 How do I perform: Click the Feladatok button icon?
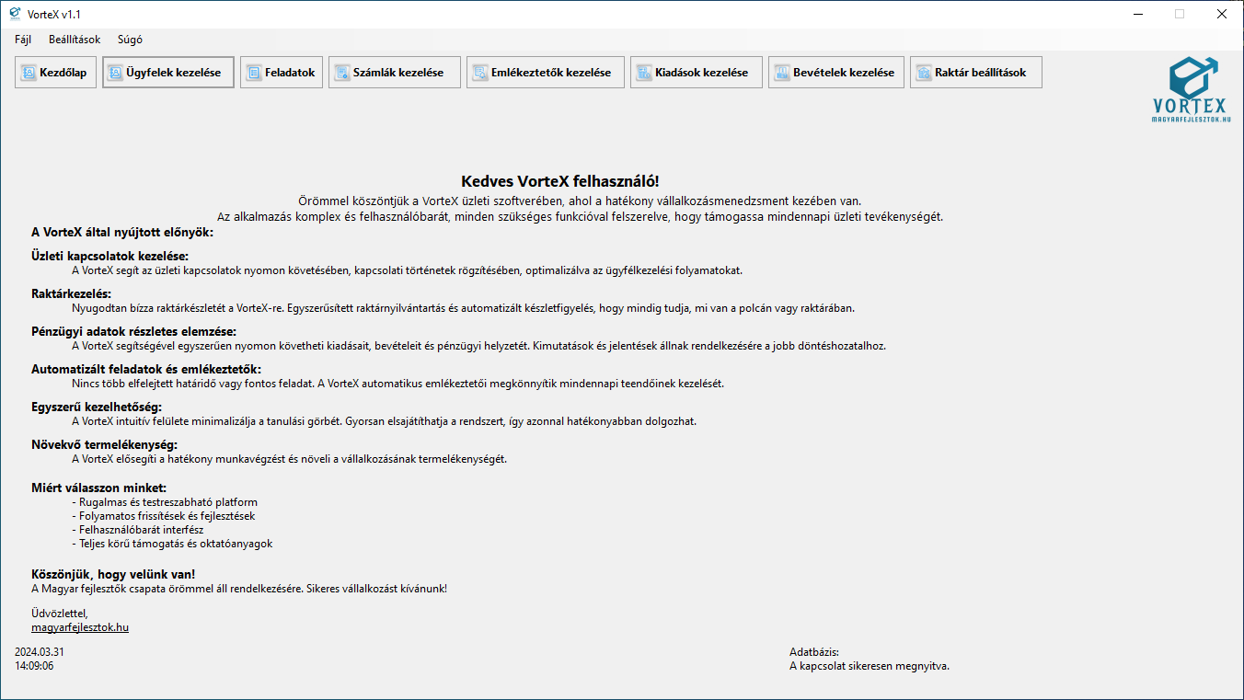(254, 73)
